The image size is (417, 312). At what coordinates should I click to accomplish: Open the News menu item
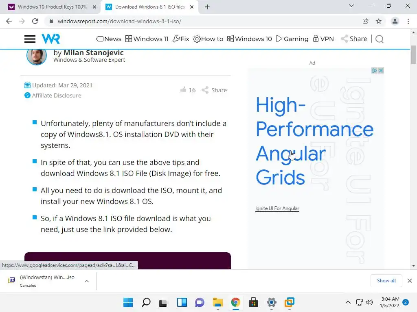tap(108, 39)
